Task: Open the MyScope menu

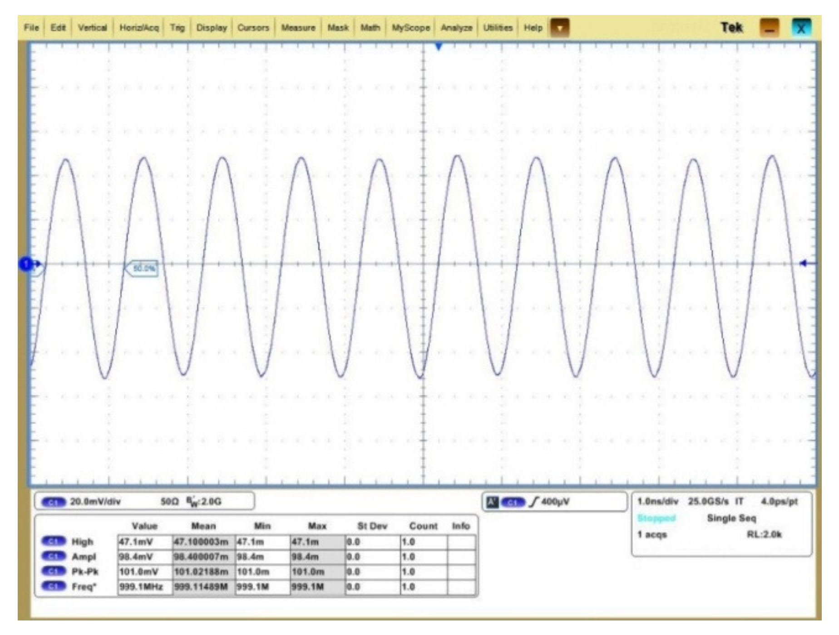Action: [x=410, y=28]
